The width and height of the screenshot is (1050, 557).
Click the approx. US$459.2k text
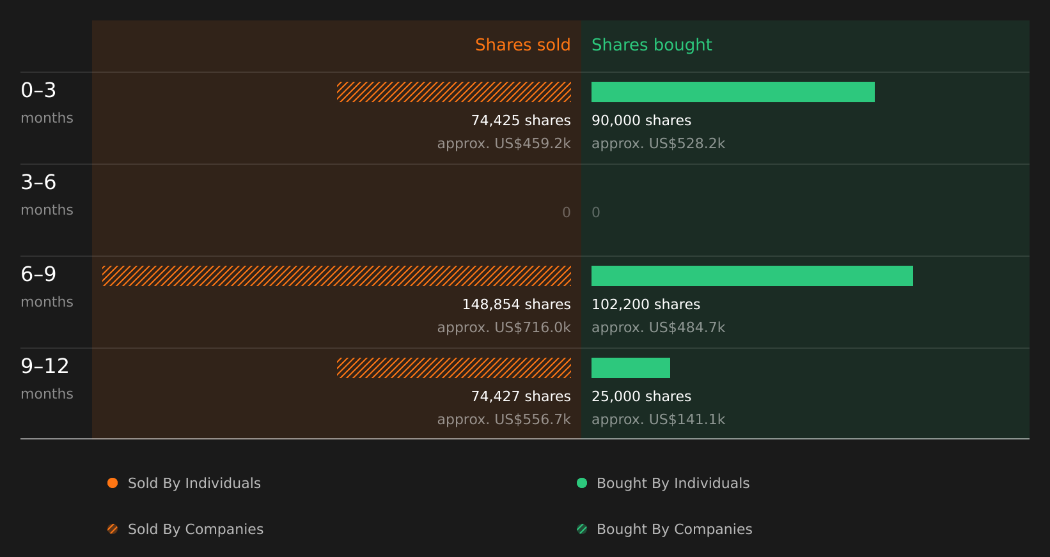pyautogui.click(x=504, y=144)
